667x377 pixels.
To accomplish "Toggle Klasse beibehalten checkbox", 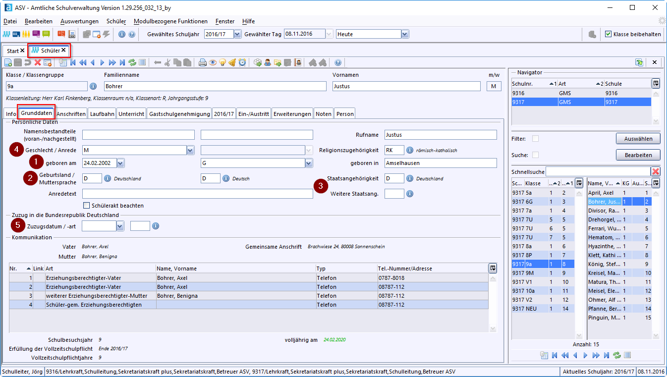I will [x=609, y=34].
